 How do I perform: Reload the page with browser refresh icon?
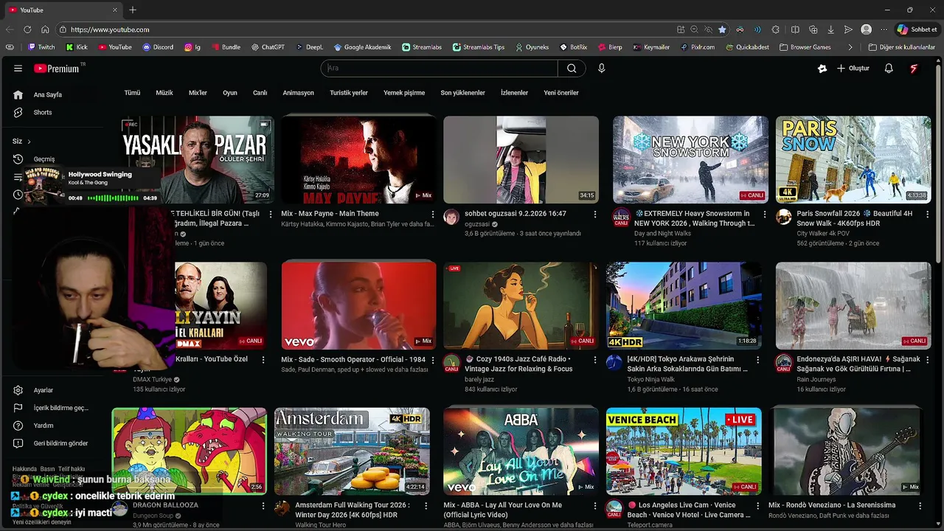pyautogui.click(x=27, y=29)
